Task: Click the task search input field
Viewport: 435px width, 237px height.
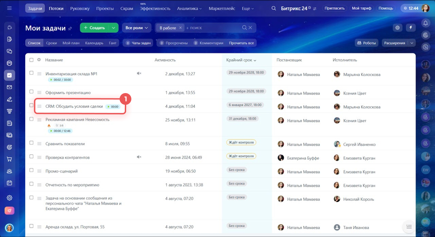Action: [212, 28]
